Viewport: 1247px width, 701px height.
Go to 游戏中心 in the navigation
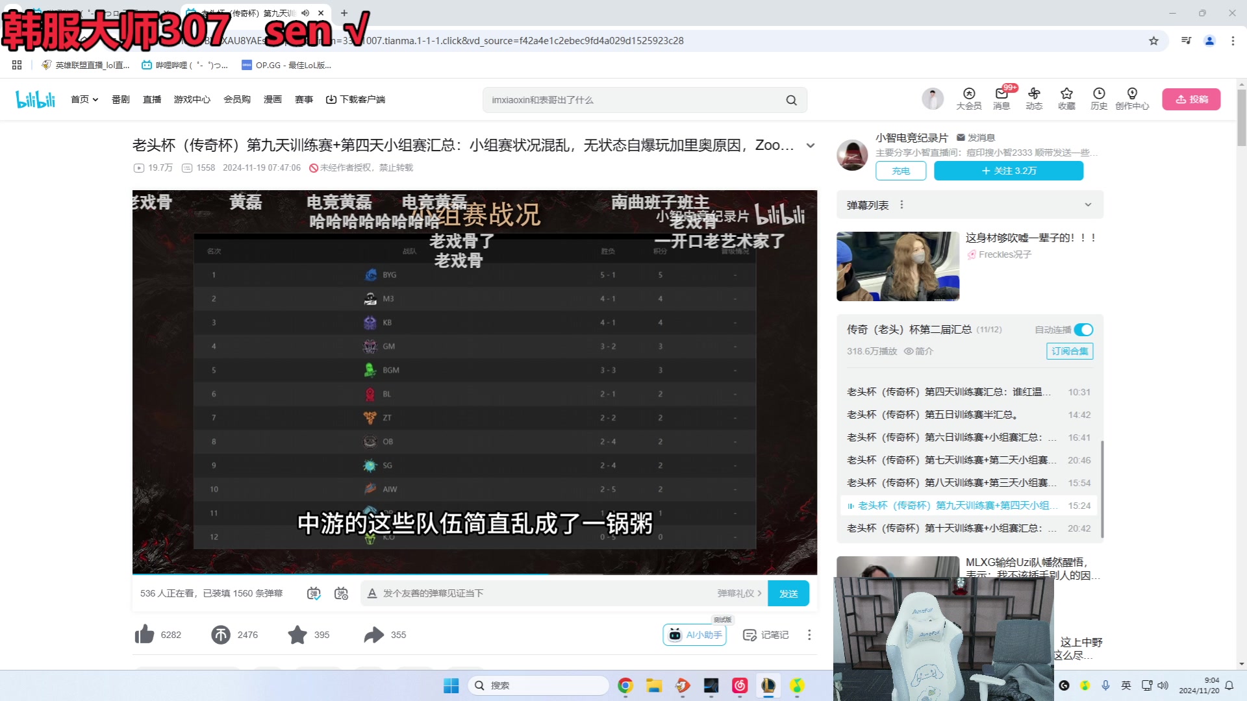(192, 99)
